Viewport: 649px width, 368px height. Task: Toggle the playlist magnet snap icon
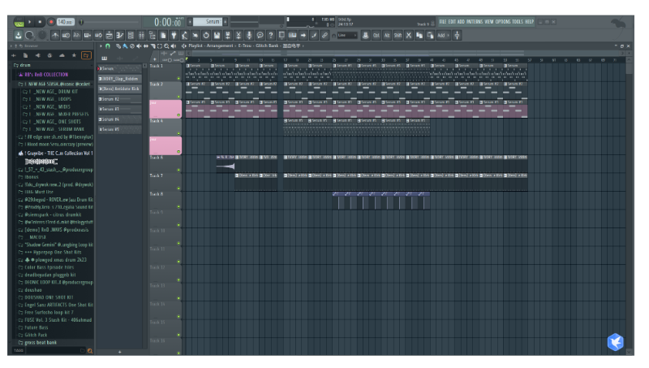[x=108, y=46]
